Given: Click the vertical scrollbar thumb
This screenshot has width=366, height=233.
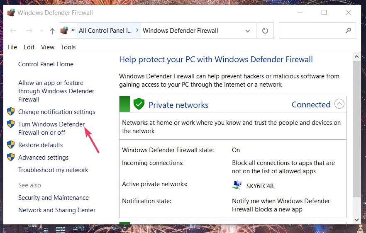Looking at the screenshot, I should pos(356,129).
